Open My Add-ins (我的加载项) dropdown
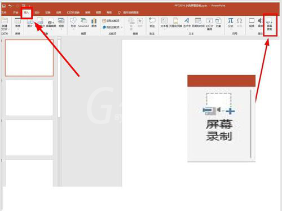Image resolution: width=282 pixels, height=211 pixels. coord(112,27)
